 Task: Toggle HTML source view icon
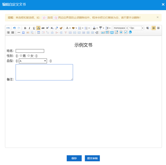8,28
